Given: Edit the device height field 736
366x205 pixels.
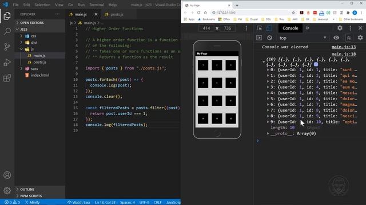Looking at the screenshot, I should [x=228, y=28].
